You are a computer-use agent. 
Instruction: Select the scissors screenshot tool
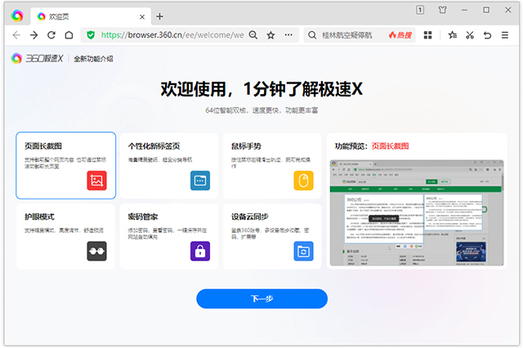click(x=470, y=35)
